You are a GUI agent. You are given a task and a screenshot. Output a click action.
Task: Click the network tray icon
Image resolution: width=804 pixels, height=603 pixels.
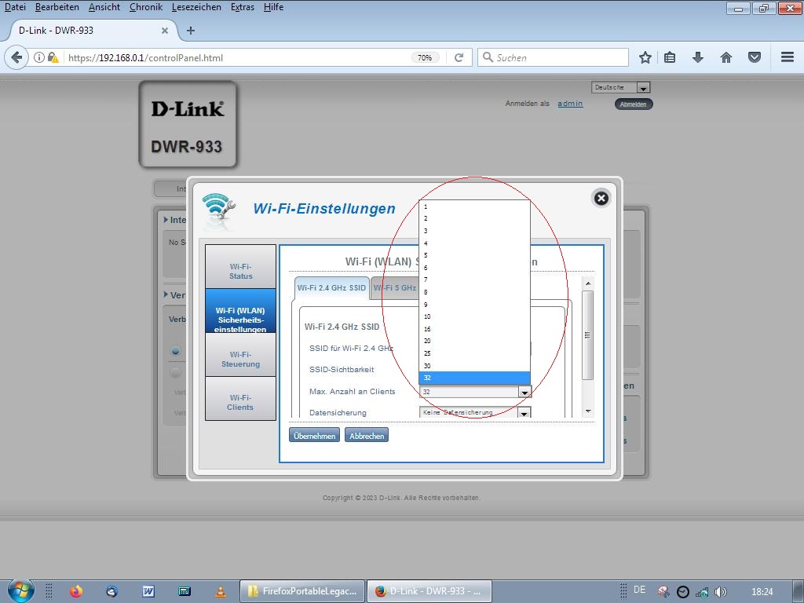pos(702,592)
